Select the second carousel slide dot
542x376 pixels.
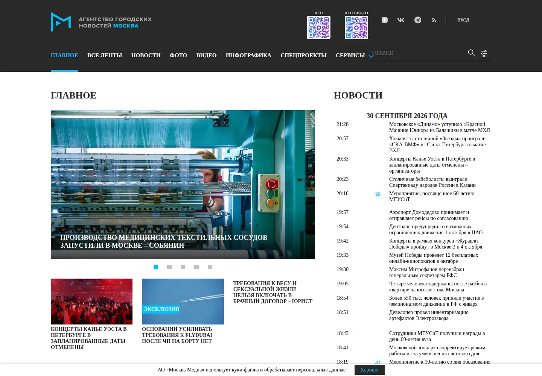169,267
